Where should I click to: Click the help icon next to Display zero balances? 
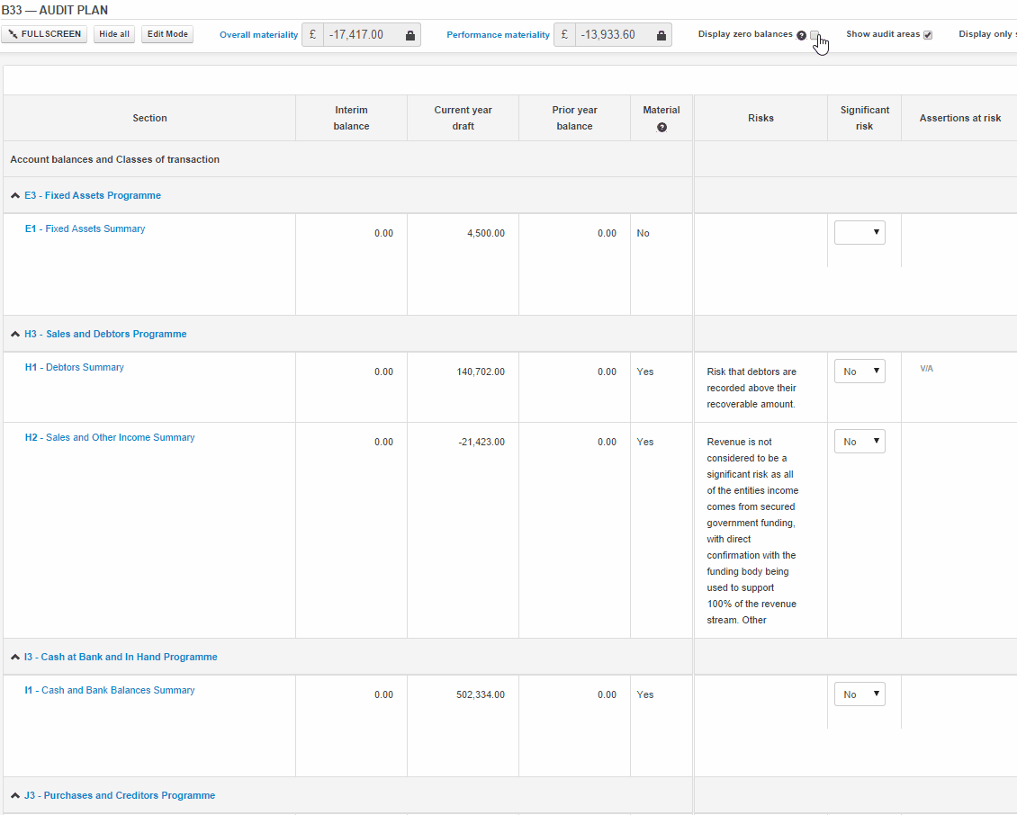pyautogui.click(x=801, y=34)
